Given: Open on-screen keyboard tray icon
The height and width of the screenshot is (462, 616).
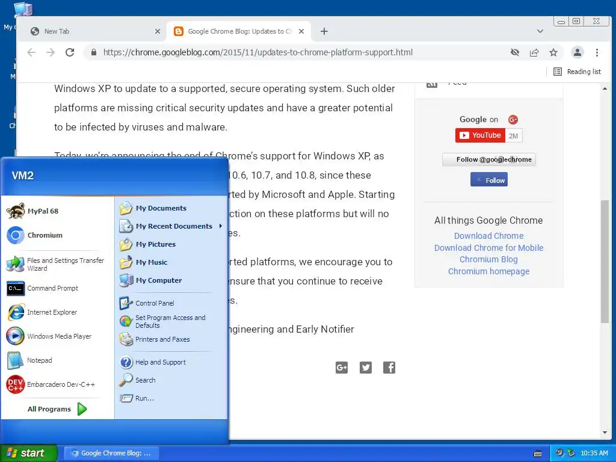Looking at the screenshot, I should coord(538,454).
